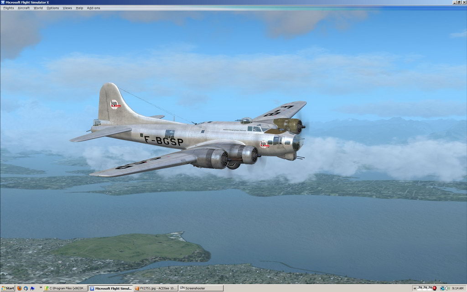Restore down the Flight Simulator X window
The image size is (467, 292).
(x=459, y=2)
